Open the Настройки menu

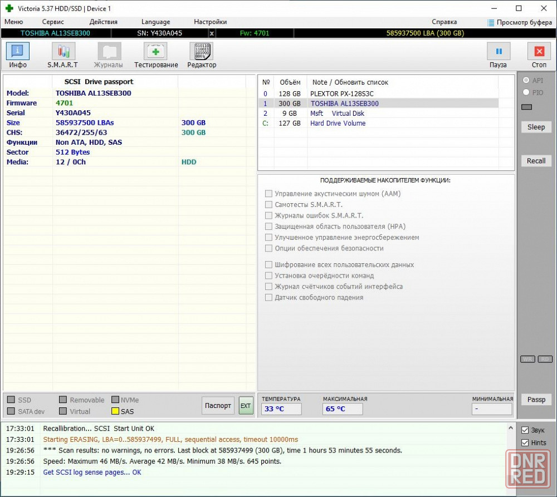[211, 22]
